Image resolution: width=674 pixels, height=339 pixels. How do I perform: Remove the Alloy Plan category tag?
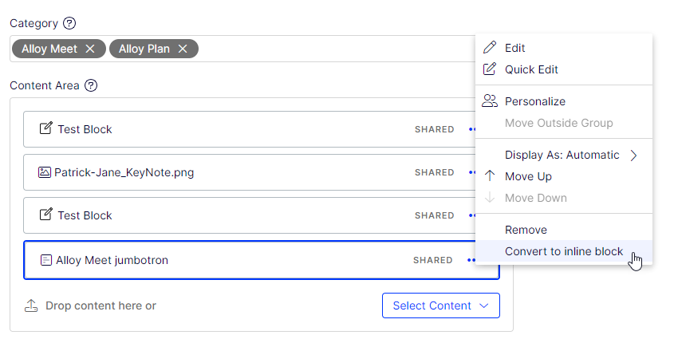[183, 49]
